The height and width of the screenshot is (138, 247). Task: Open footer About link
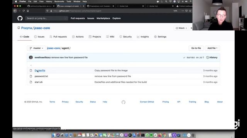[220, 102]
